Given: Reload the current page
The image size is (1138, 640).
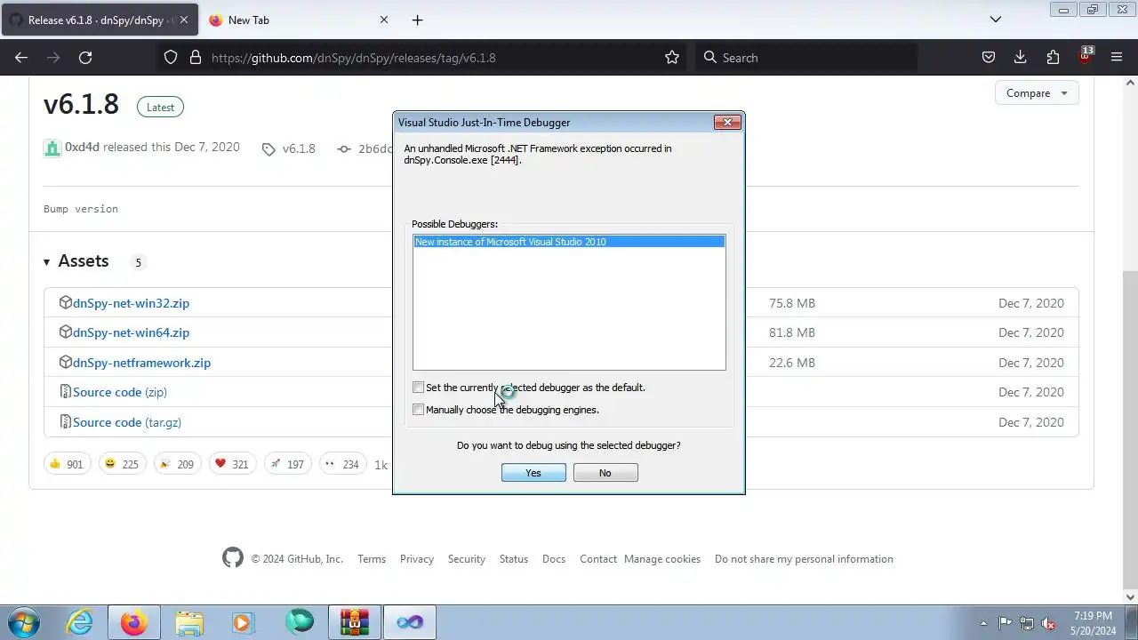Looking at the screenshot, I should [x=85, y=57].
